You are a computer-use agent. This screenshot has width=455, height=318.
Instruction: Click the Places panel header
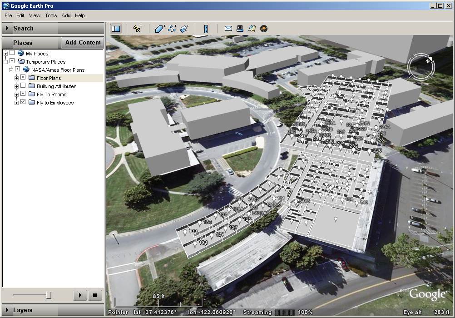coord(31,43)
